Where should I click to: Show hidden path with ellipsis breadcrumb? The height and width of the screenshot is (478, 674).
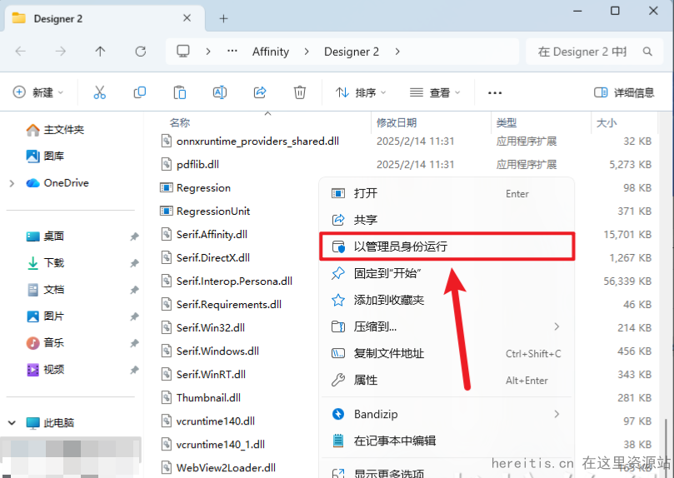pyautogui.click(x=232, y=51)
